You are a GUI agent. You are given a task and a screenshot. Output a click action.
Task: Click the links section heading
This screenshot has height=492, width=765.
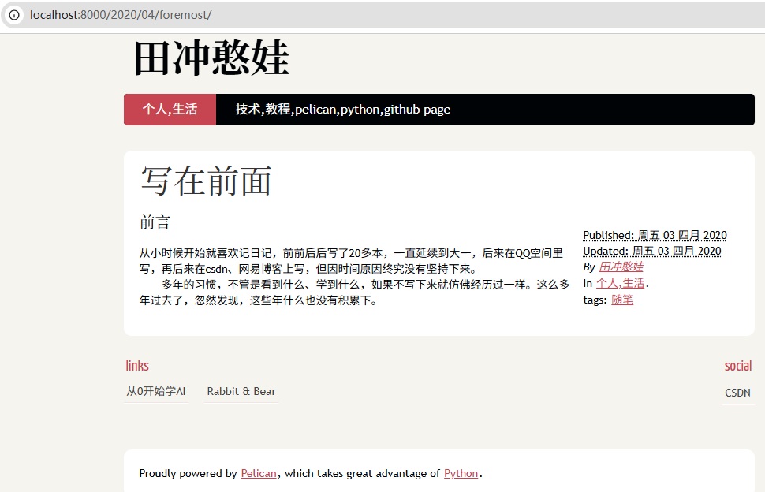pos(137,365)
